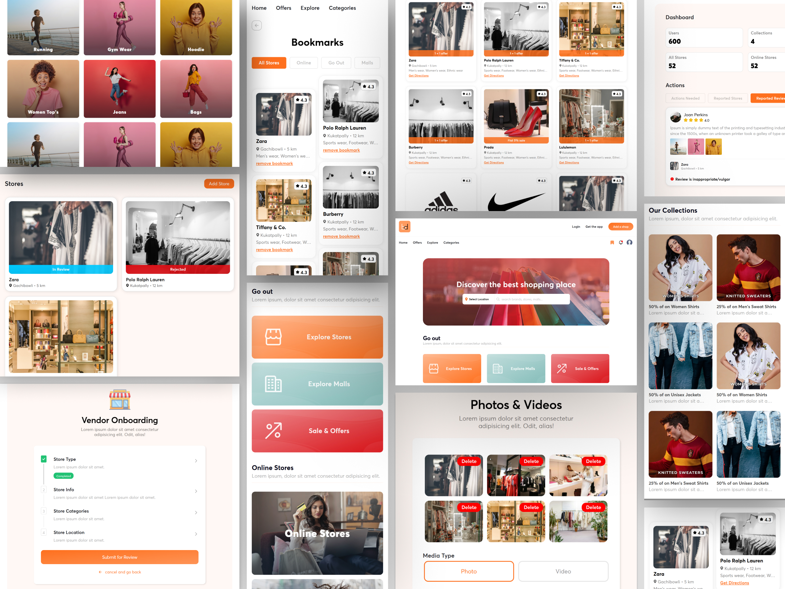
Task: Open notifications via the bell icon
Action: [x=621, y=242]
